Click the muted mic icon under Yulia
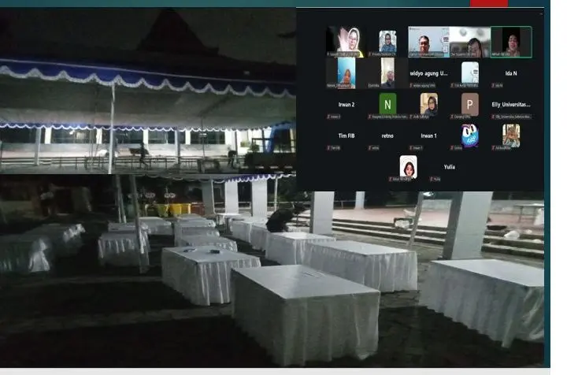Screen dimensions: 567x375 pyautogui.click(x=432, y=179)
